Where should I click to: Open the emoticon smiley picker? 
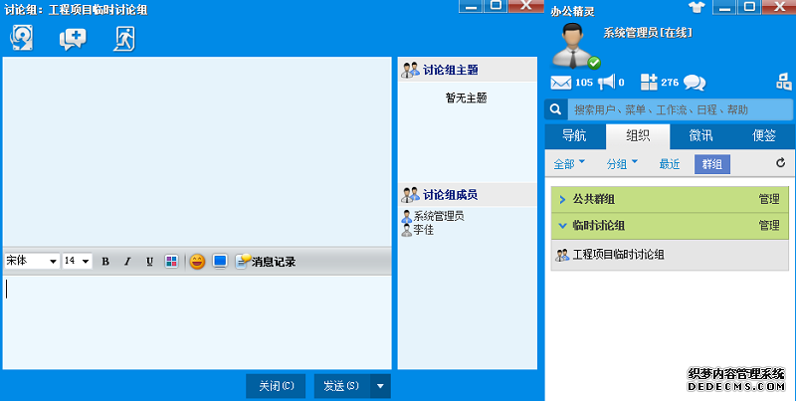[x=197, y=262]
